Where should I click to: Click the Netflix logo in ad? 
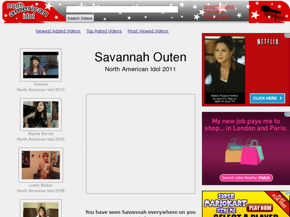point(267,42)
